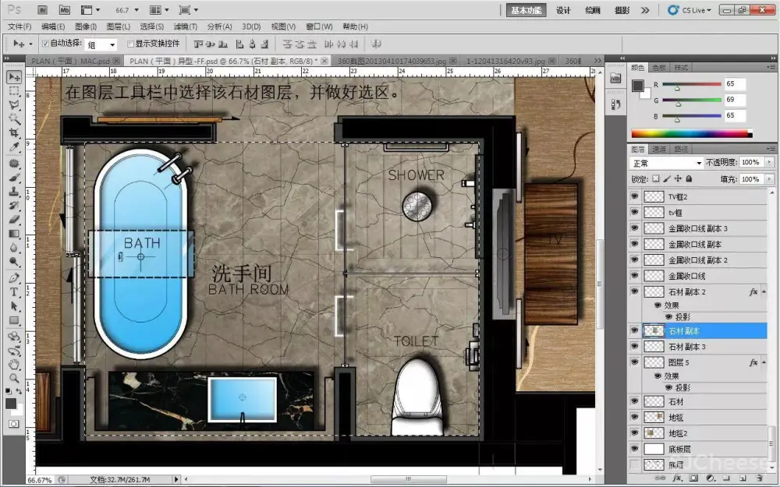780x487 pixels.
Task: Activate the Pen tool
Action: [x=14, y=278]
